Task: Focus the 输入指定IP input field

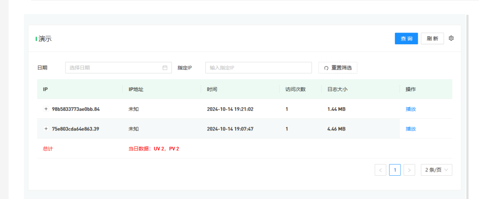Action: [258, 68]
